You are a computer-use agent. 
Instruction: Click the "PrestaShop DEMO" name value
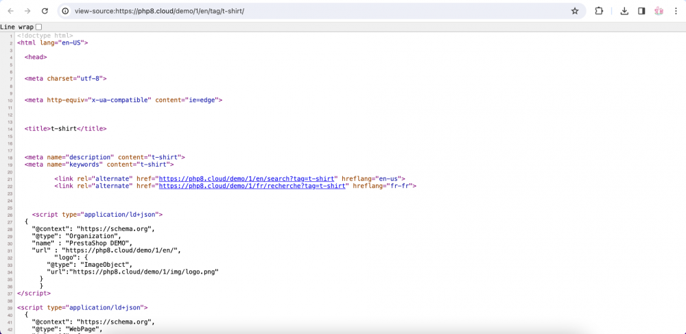(98, 243)
